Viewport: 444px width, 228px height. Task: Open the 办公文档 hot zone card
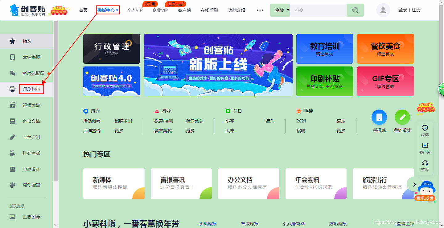(249, 184)
